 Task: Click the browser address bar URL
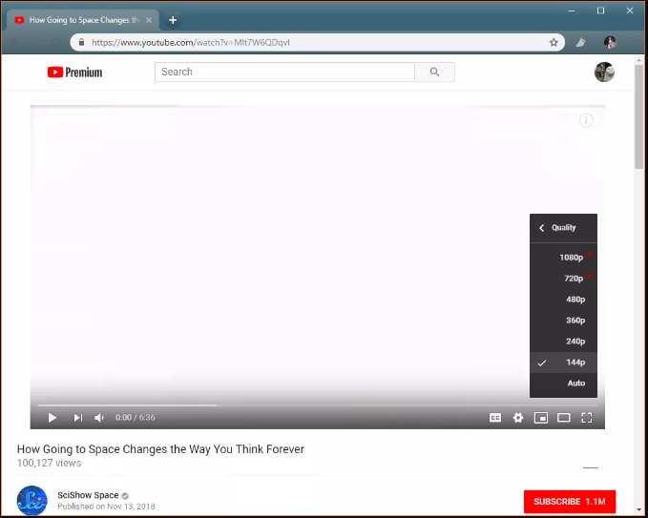tap(191, 43)
